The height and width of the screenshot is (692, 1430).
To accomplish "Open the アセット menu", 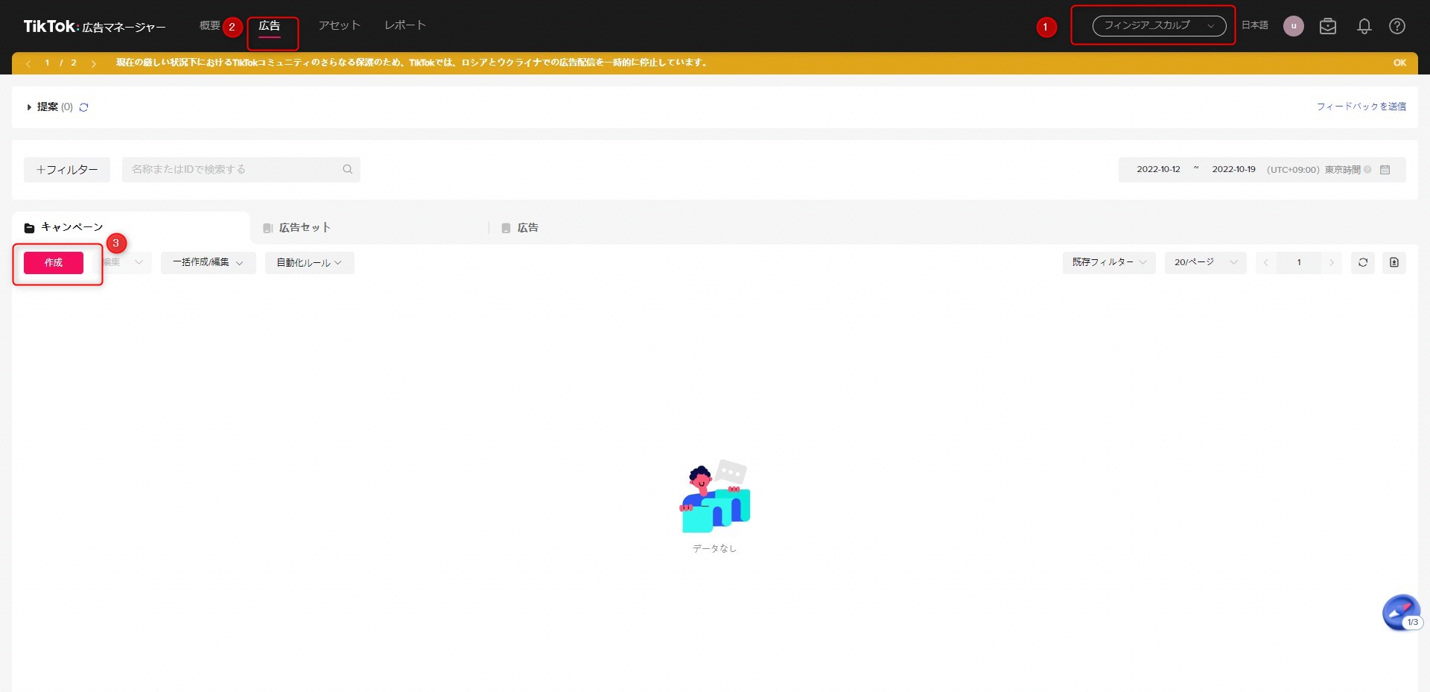I will (x=339, y=25).
